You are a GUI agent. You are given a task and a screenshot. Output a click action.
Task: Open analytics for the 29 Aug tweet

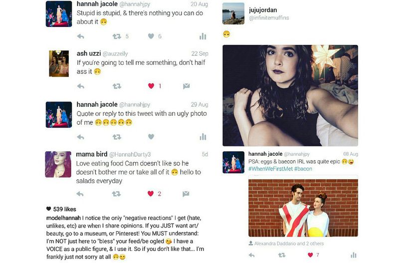(203, 137)
